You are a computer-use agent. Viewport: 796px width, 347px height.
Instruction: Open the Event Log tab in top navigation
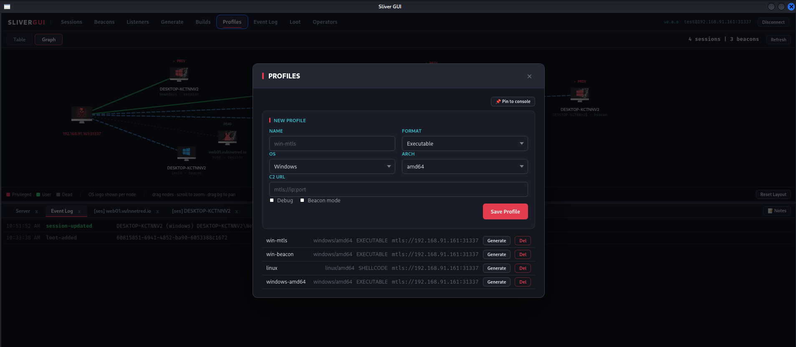pyautogui.click(x=265, y=22)
